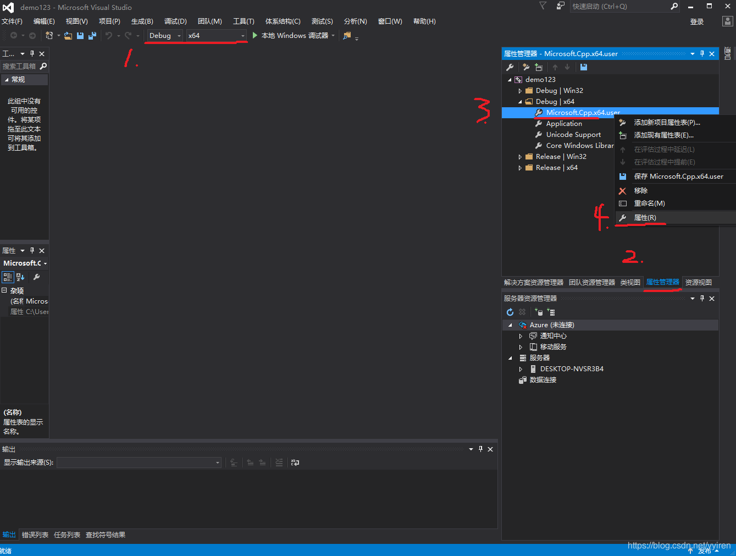Click the clear all icon in Output panel
The image size is (736, 556).
pos(279,463)
